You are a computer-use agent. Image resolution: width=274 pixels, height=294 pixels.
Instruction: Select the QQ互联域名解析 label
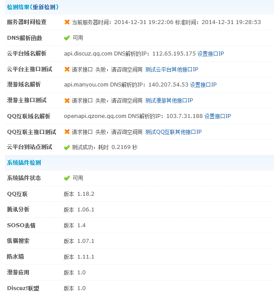point(29,116)
